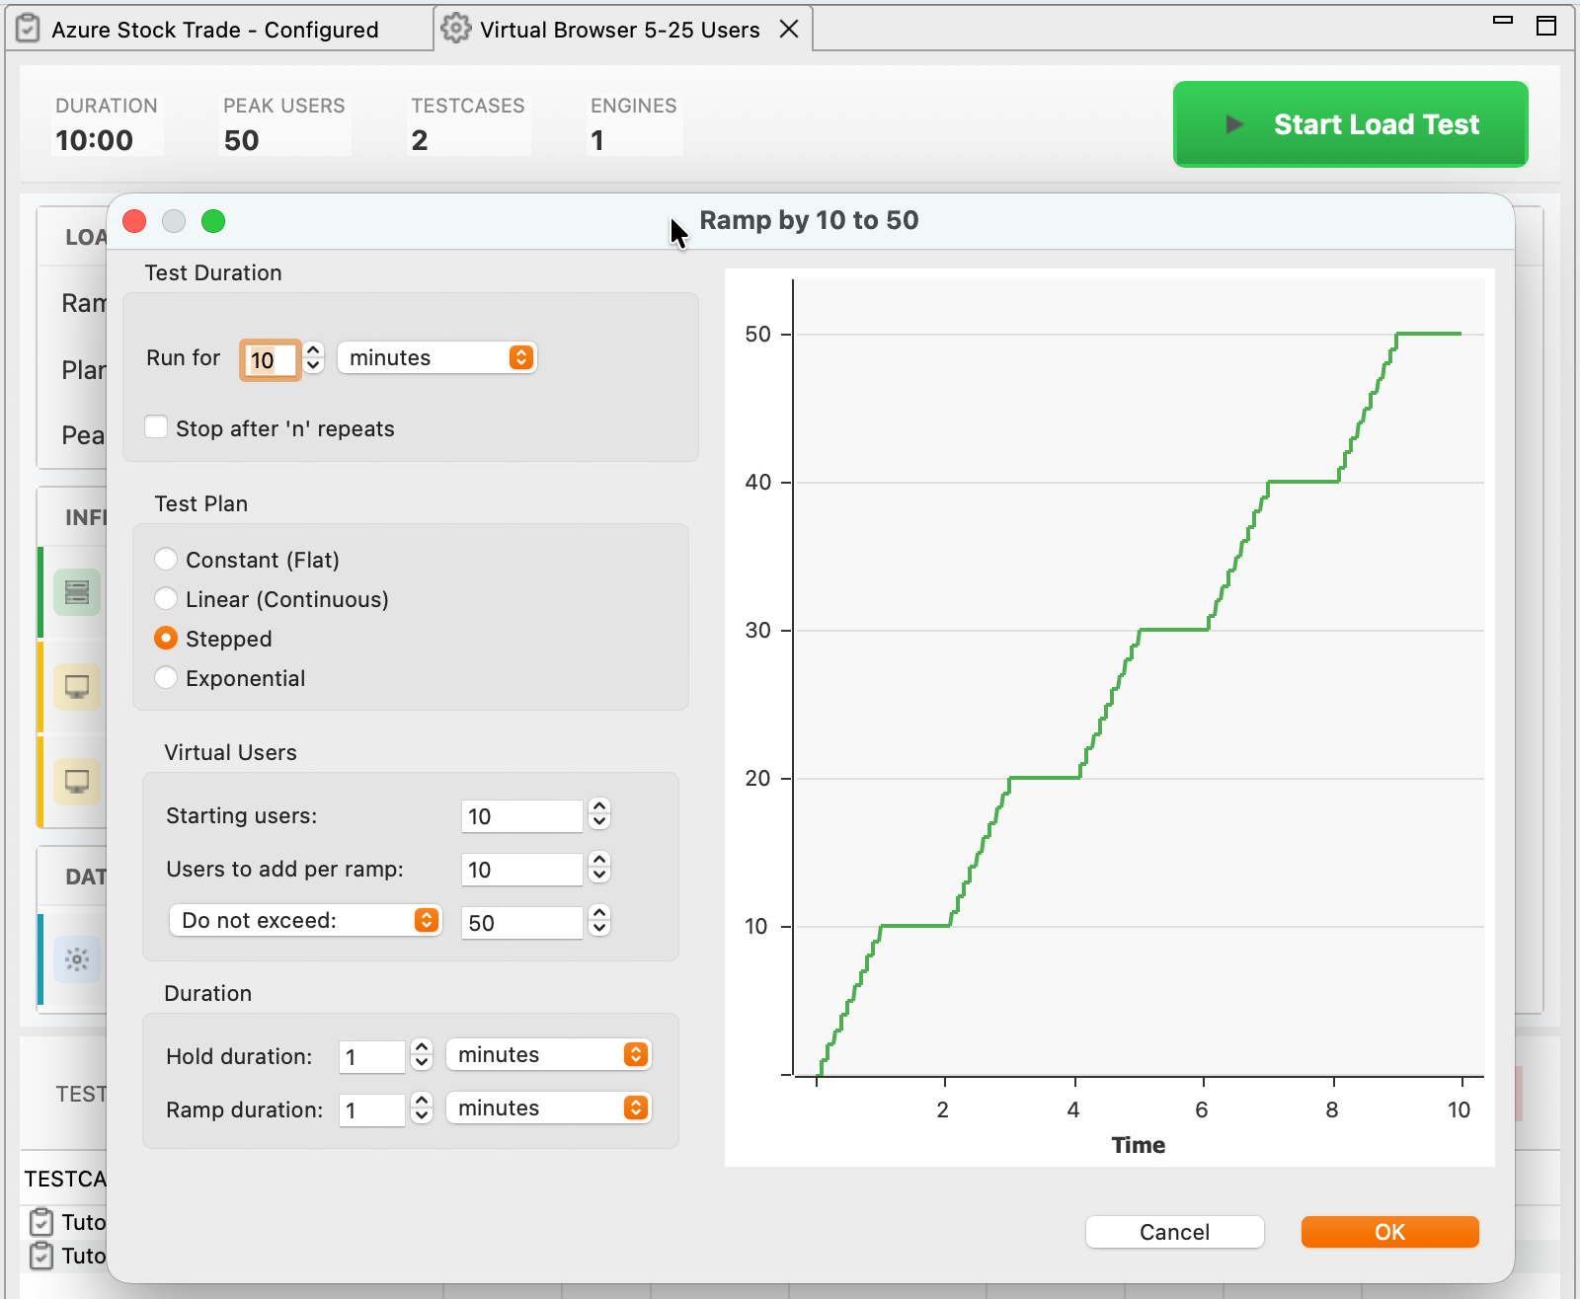Click the lower yellow monitor icon

click(x=77, y=781)
